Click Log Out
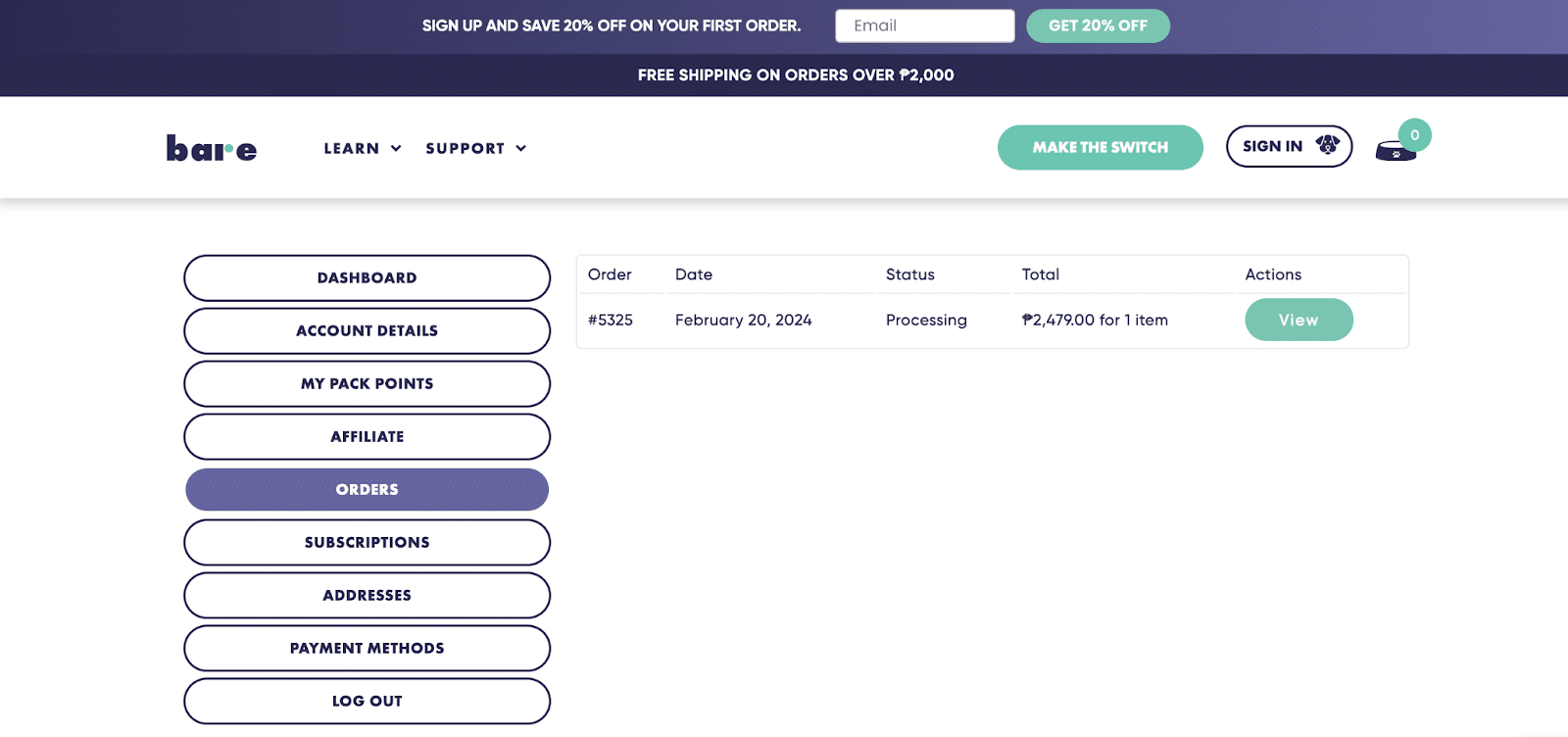The width and height of the screenshot is (1568, 737). coord(367,702)
